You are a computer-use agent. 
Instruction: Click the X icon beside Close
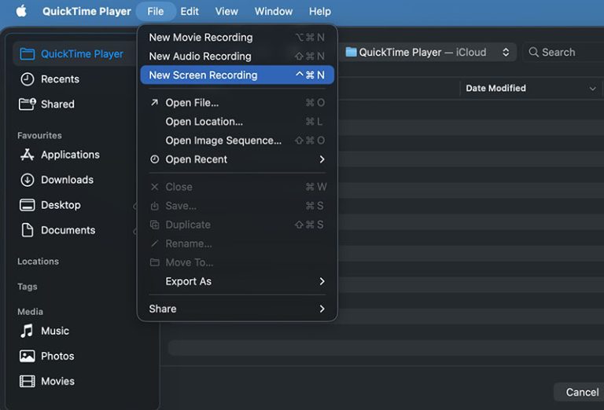click(154, 187)
